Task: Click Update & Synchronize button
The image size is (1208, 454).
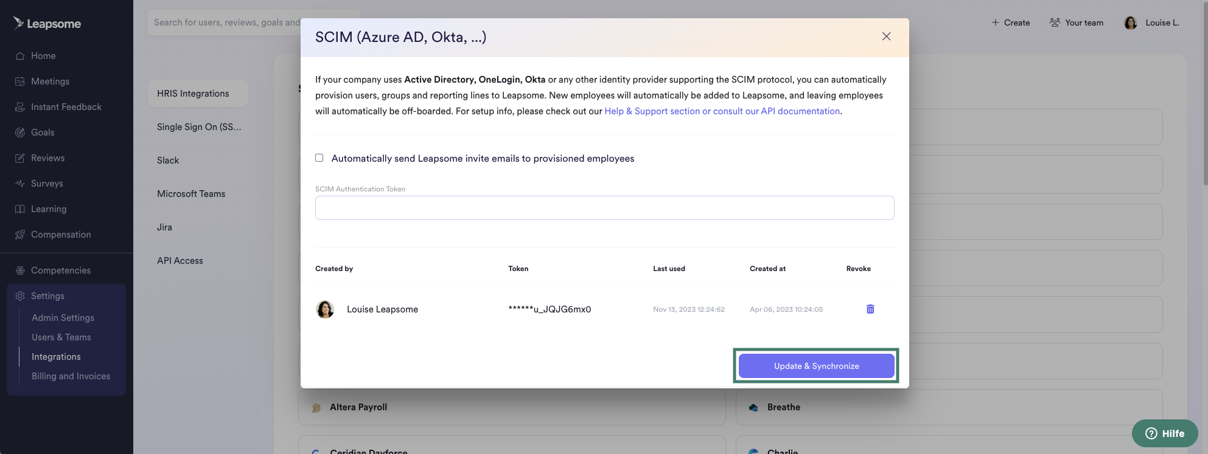Action: click(816, 366)
